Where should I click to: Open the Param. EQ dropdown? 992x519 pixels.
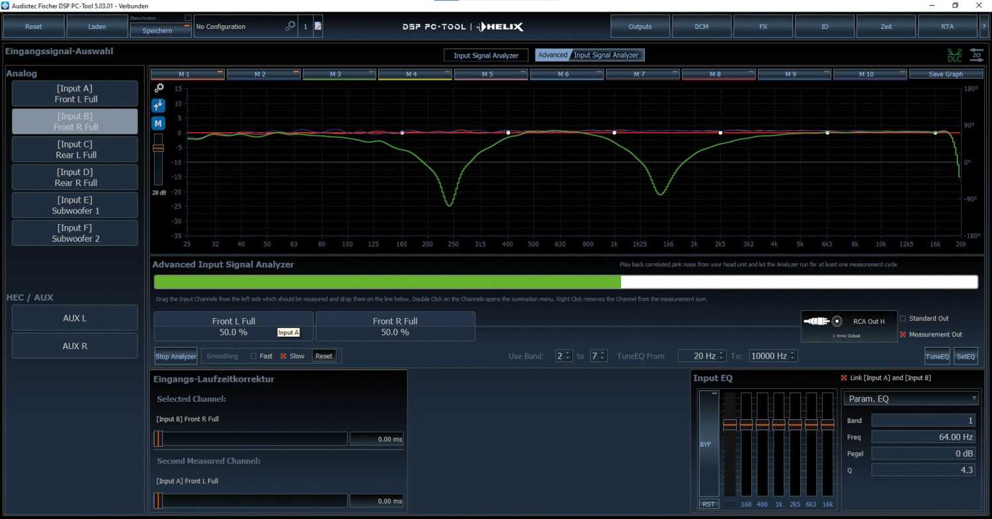(x=911, y=399)
